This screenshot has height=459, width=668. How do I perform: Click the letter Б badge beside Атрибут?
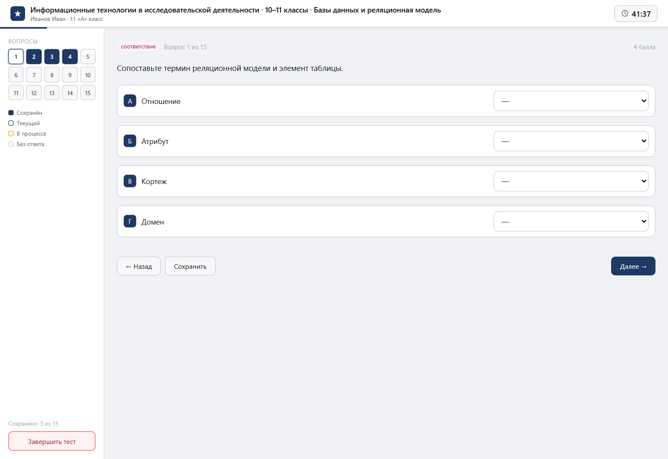130,141
